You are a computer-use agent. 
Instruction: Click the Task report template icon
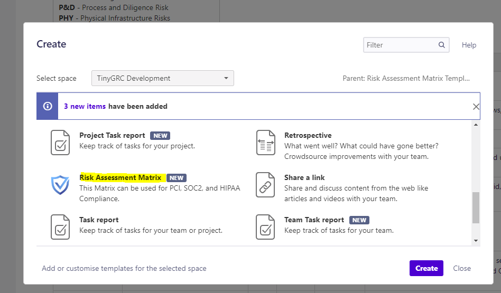(60, 227)
